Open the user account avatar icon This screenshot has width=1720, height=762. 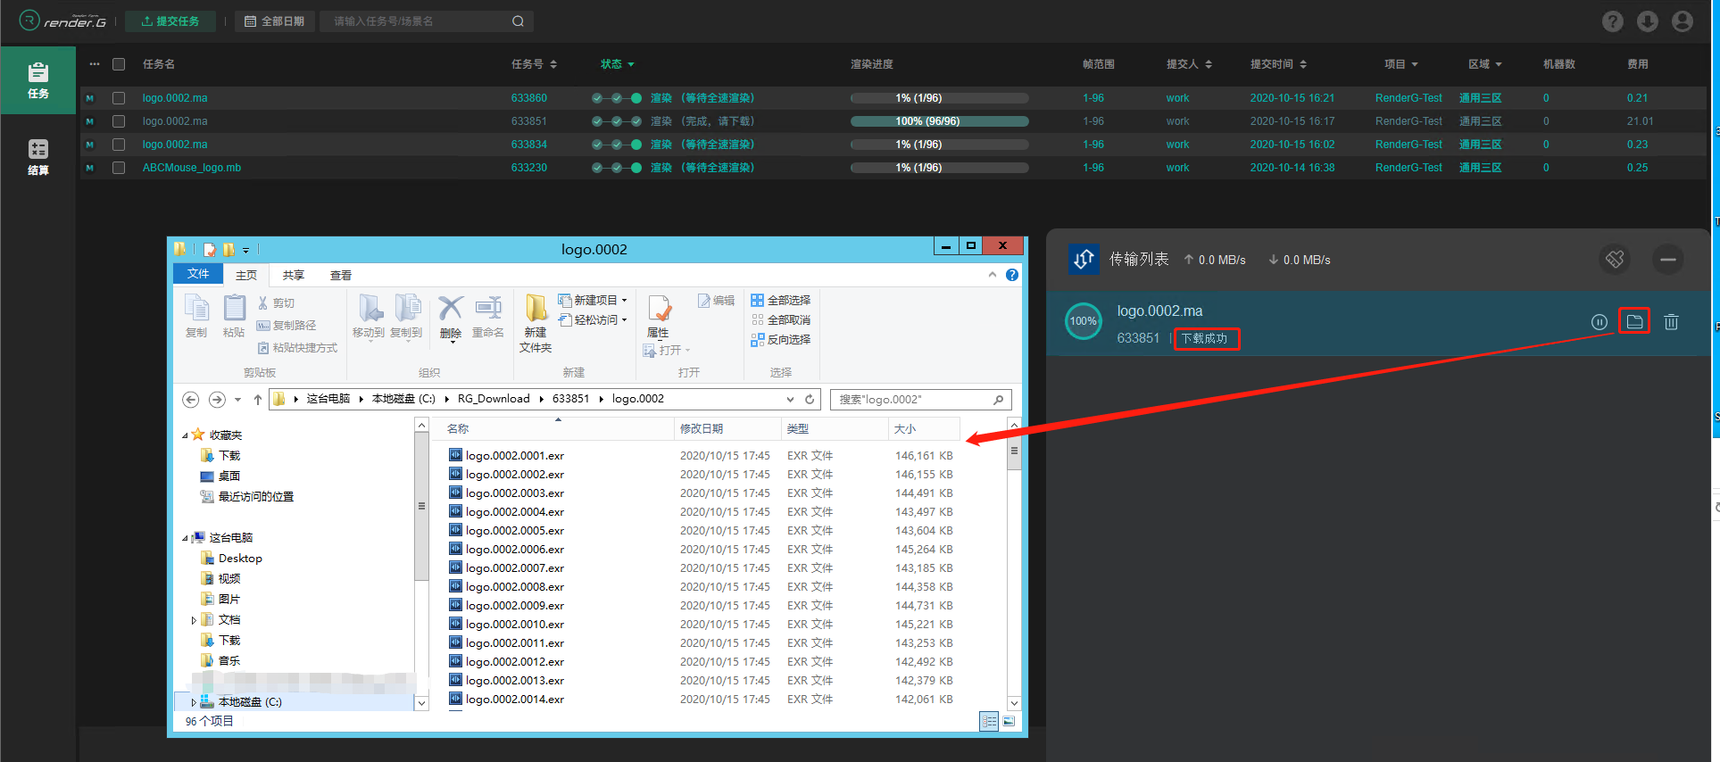(x=1683, y=21)
